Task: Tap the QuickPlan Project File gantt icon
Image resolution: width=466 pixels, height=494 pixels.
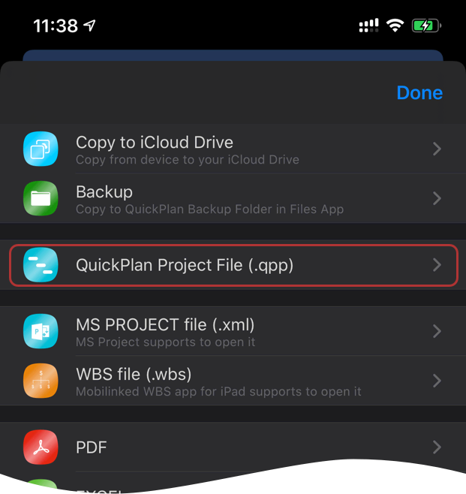Action: coord(41,264)
